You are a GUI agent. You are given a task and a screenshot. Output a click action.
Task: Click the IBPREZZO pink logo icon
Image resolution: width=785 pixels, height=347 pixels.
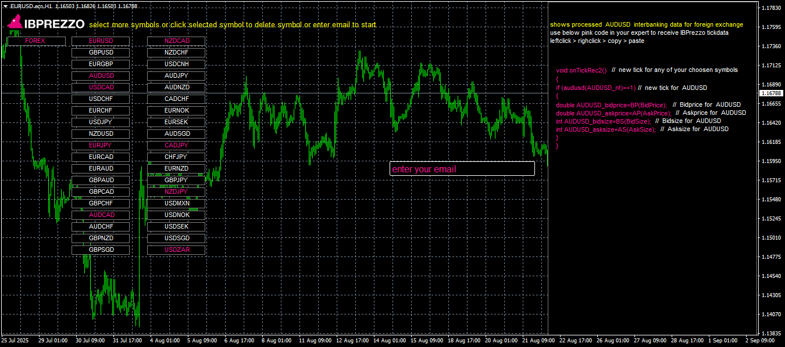point(15,23)
